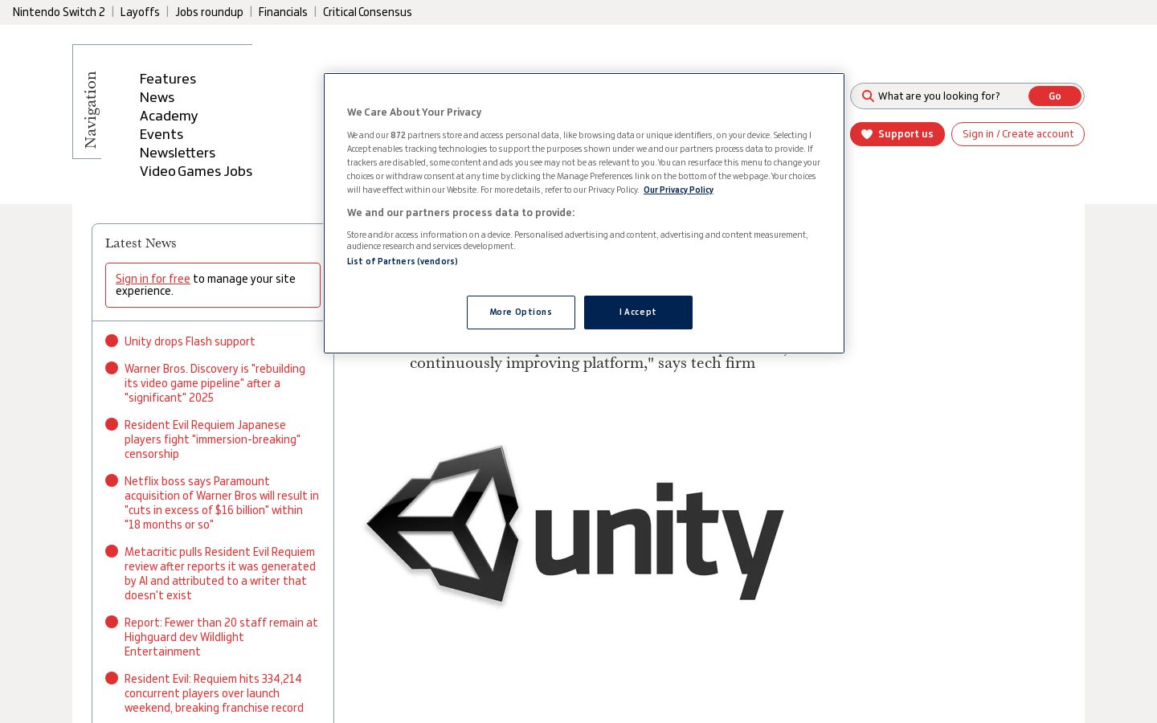Submit search with the Go button
Image resolution: width=1157 pixels, height=723 pixels.
click(x=1055, y=96)
